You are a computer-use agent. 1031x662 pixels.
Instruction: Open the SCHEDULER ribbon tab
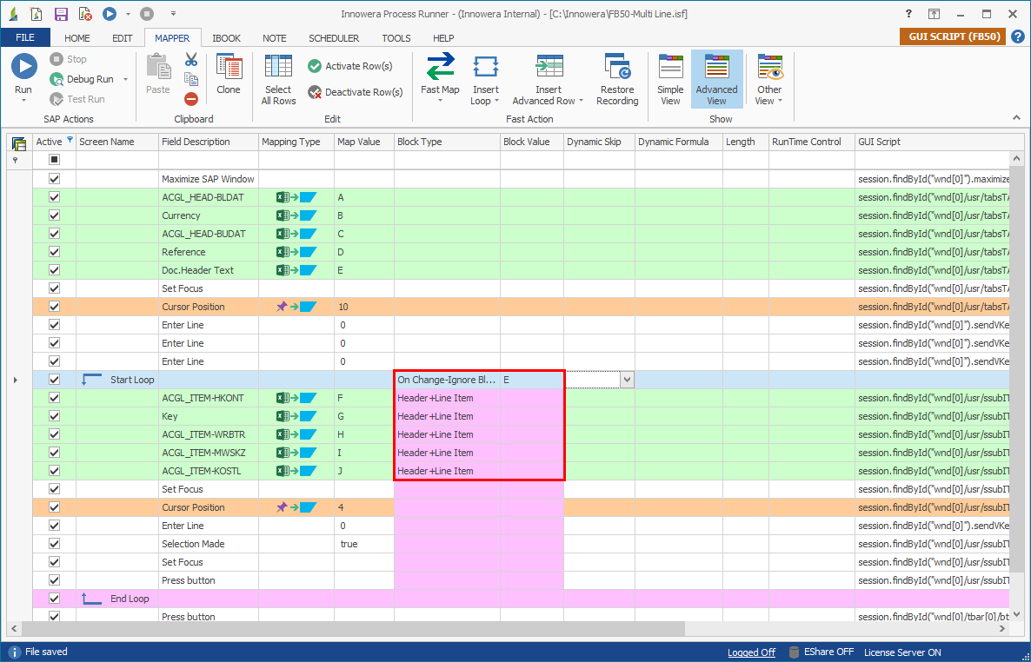pyautogui.click(x=334, y=38)
